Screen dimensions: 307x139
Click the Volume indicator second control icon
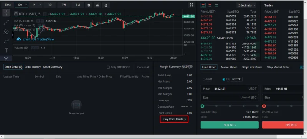[x=37, y=48]
